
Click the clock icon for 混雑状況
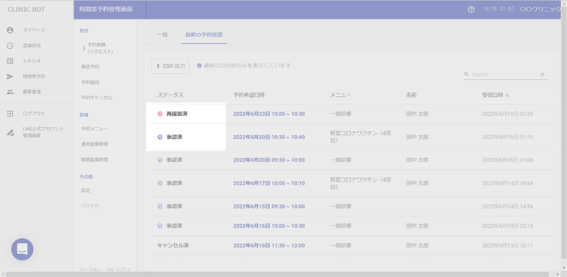point(10,46)
